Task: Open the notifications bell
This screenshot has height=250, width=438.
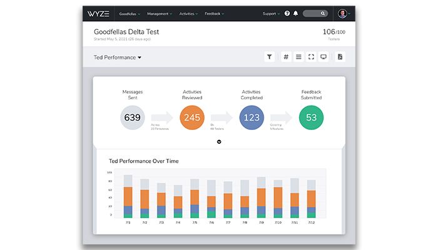Action: pyautogui.click(x=295, y=13)
